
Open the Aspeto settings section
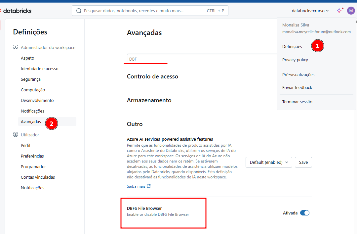point(27,58)
